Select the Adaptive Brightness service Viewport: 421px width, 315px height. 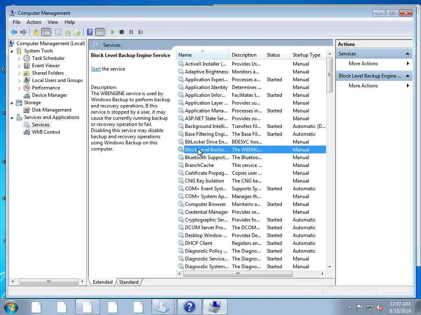[x=251, y=72]
